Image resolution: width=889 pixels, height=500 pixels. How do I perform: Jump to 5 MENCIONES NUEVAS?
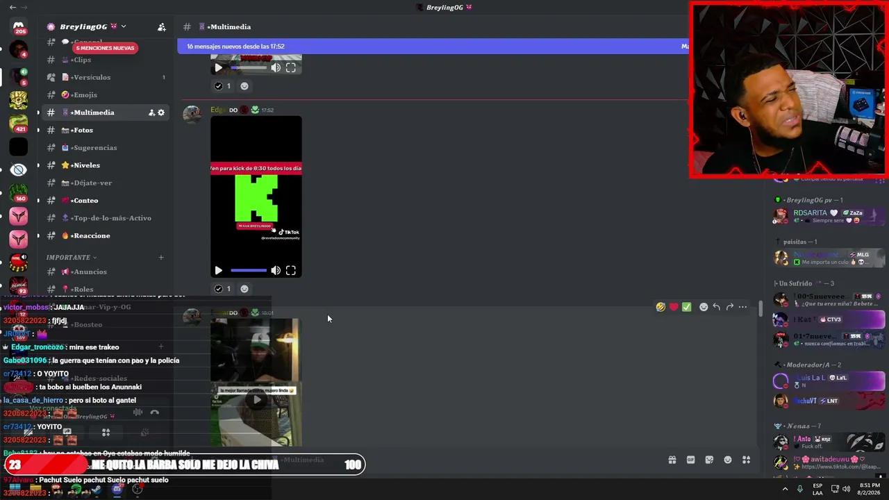[x=106, y=48]
